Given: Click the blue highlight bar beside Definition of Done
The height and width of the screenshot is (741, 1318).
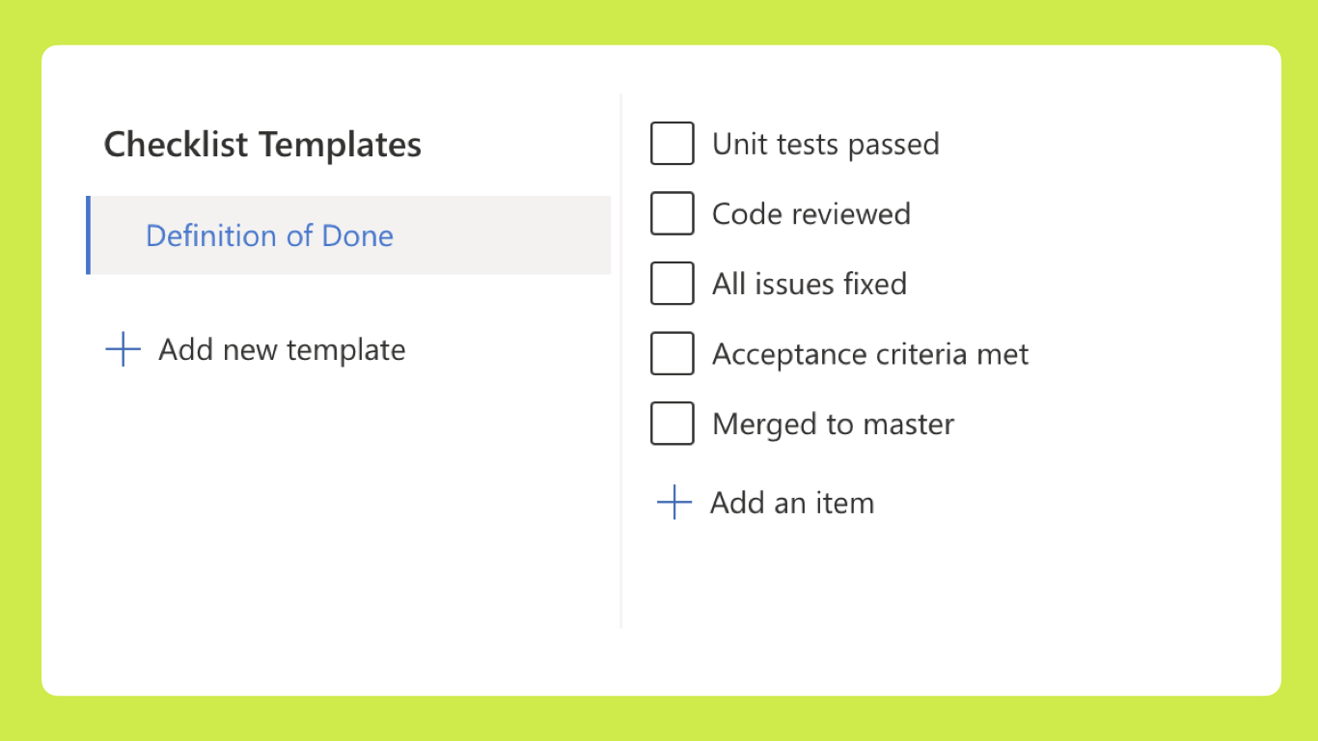Looking at the screenshot, I should 88,235.
